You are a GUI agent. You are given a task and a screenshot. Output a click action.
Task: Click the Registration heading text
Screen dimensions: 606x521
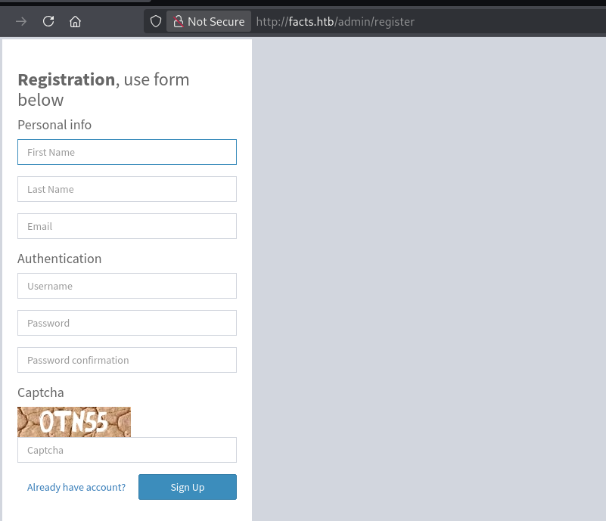click(x=67, y=79)
